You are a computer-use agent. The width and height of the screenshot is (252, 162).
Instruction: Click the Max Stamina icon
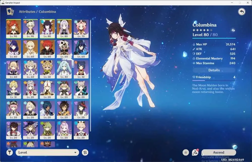click(x=194, y=63)
